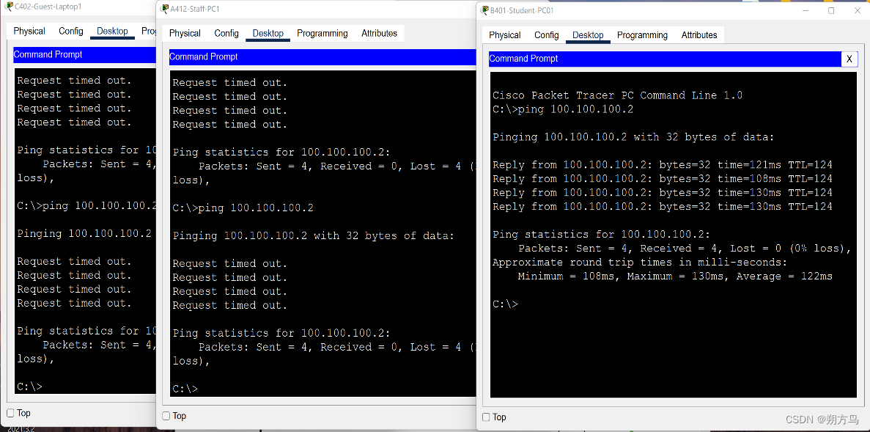This screenshot has height=432, width=870.
Task: Open Attributes tab in B401-Student-PC01 window
Action: pyautogui.click(x=699, y=35)
